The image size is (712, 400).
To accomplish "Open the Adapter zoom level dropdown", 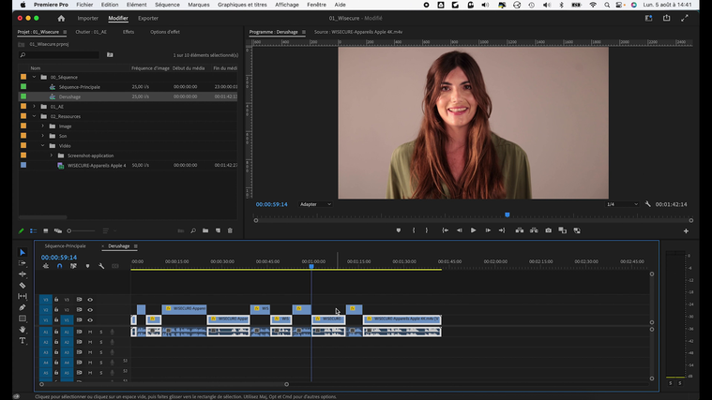I will [x=314, y=204].
